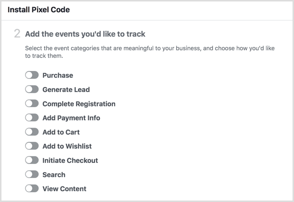Click the Initiate Checkout label
294x202 pixels.
(x=70, y=160)
